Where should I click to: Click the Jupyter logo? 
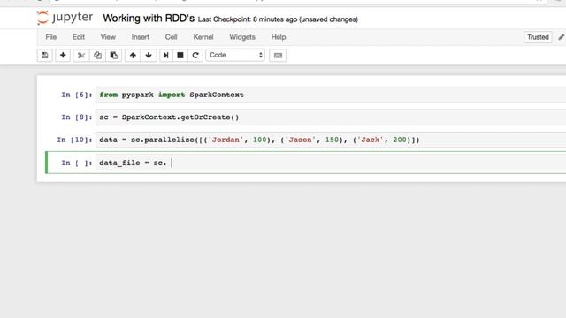tap(65, 18)
